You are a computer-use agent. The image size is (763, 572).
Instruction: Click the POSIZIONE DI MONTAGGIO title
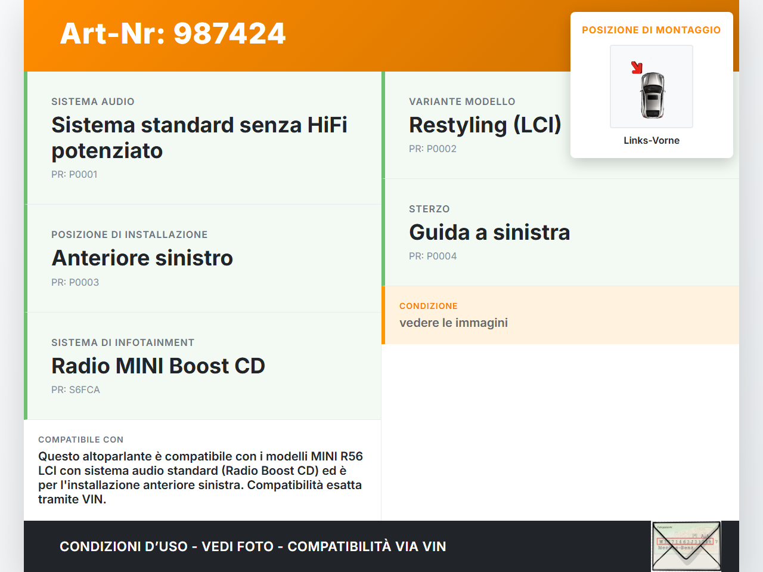tap(651, 30)
